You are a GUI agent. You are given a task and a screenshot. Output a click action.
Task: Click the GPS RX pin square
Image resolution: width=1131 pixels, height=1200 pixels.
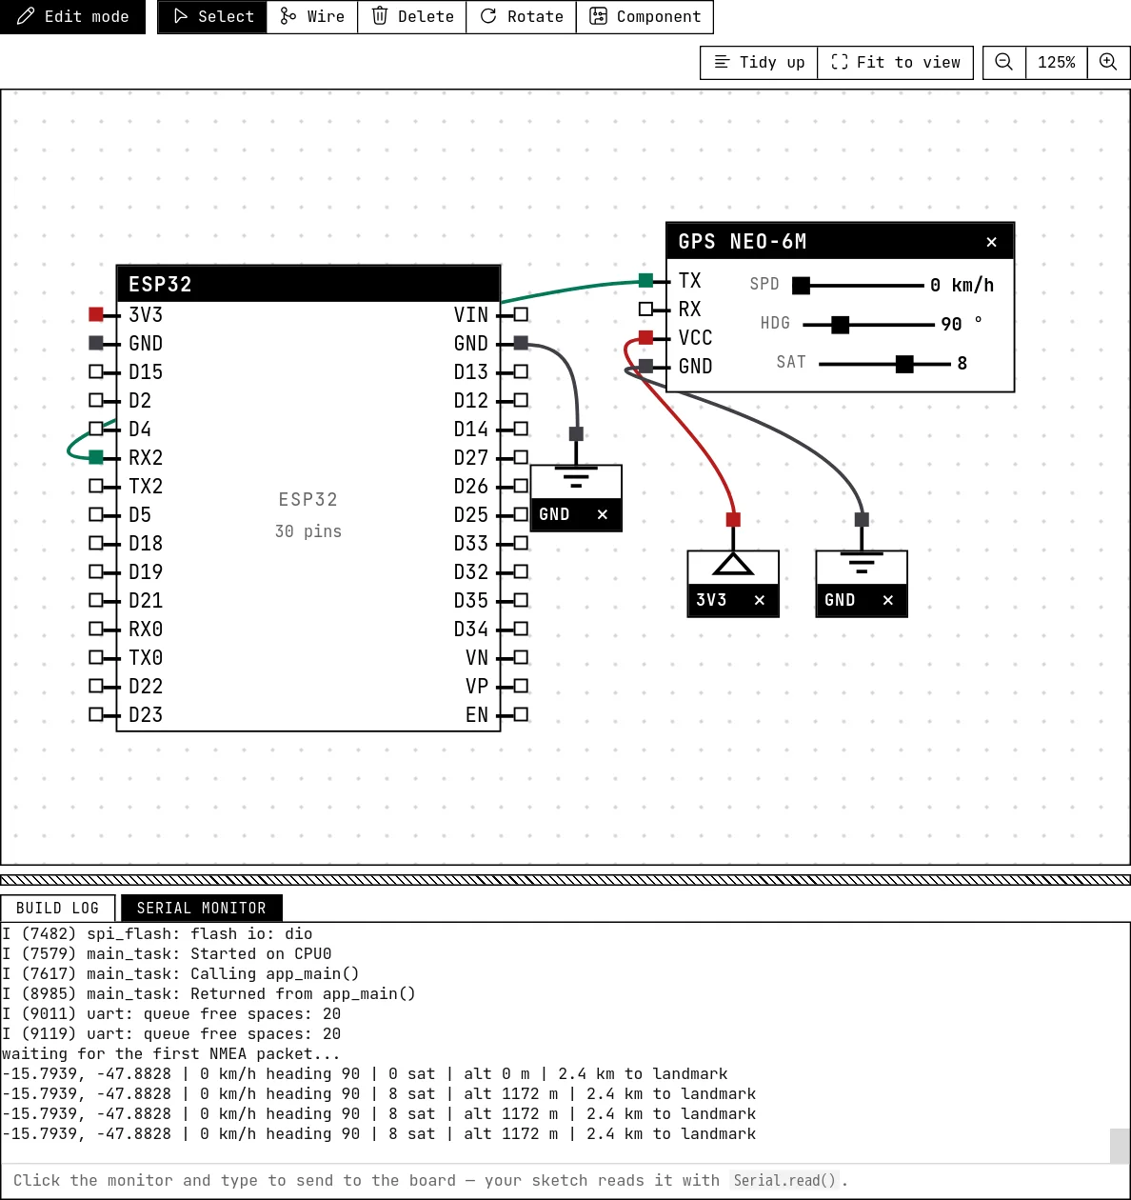coord(645,309)
